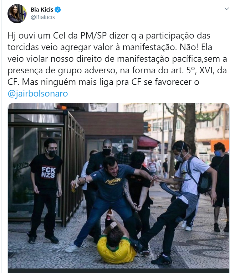Click the orange sign at photo's right edge

tap(220, 144)
